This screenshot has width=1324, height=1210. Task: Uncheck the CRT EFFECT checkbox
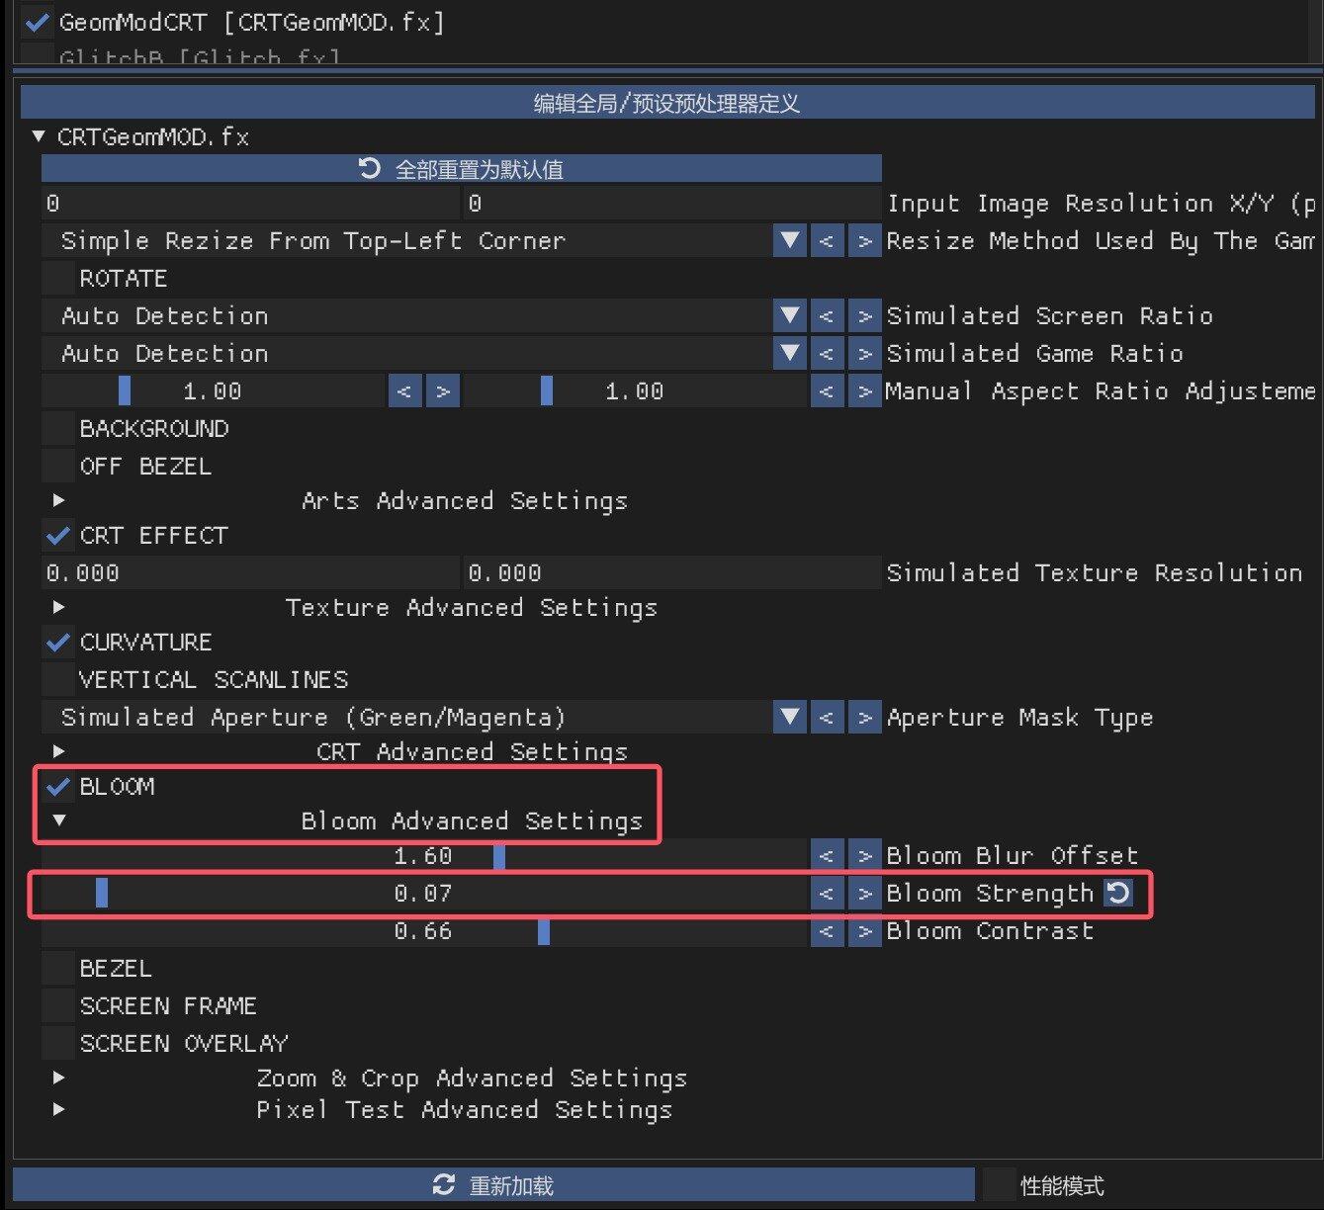(x=58, y=536)
